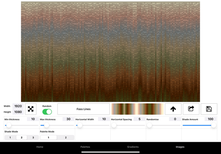
Task: Switch to the Palettes tab
Action: pos(85,147)
